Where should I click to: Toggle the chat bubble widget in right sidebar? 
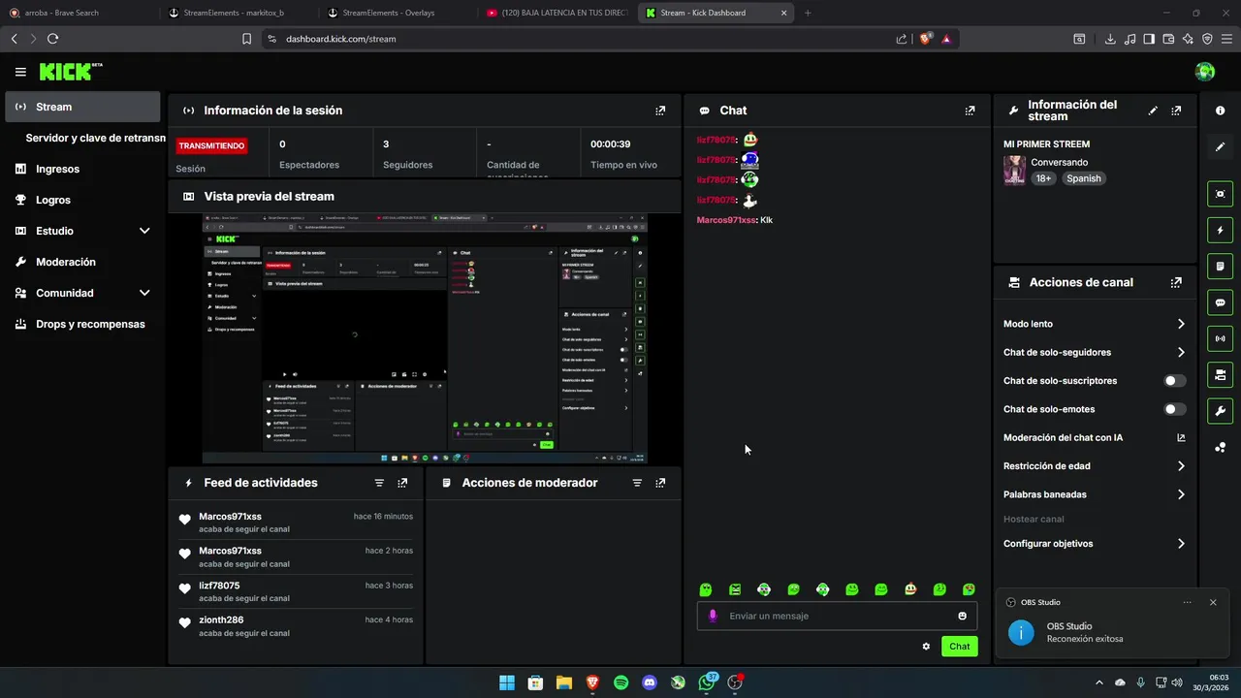pyautogui.click(x=1220, y=302)
